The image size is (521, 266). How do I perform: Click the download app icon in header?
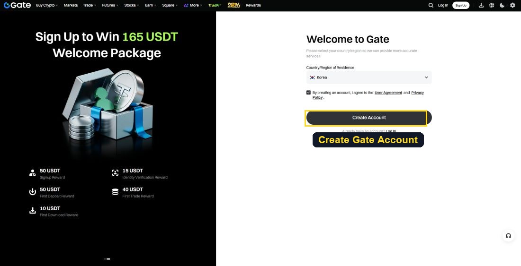481,5
